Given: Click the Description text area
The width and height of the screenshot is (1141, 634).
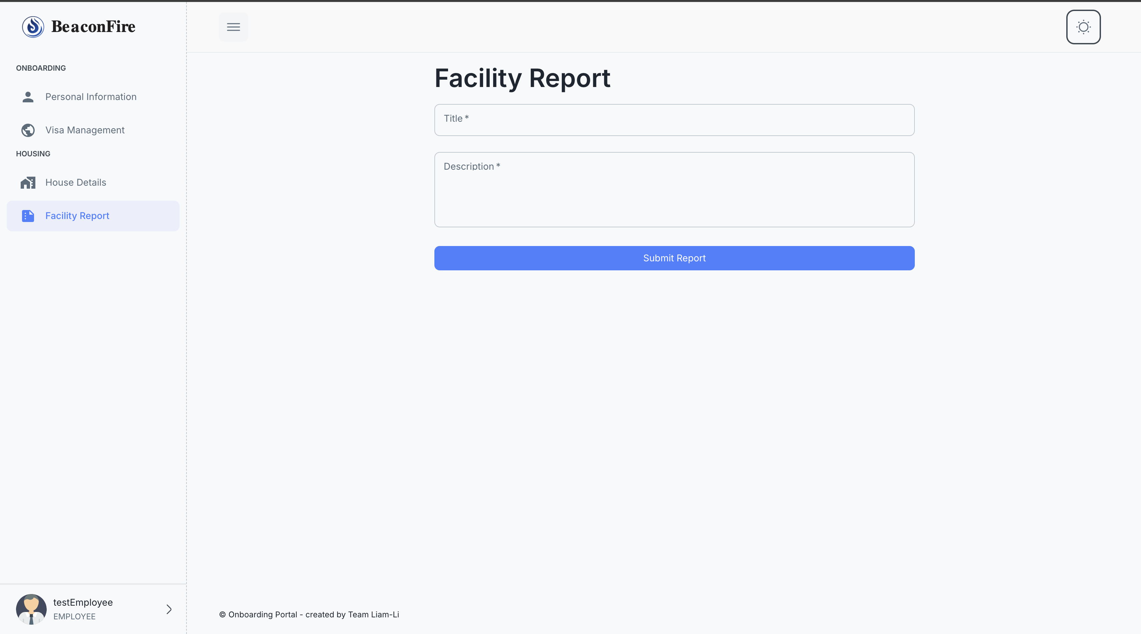Looking at the screenshot, I should (x=674, y=189).
